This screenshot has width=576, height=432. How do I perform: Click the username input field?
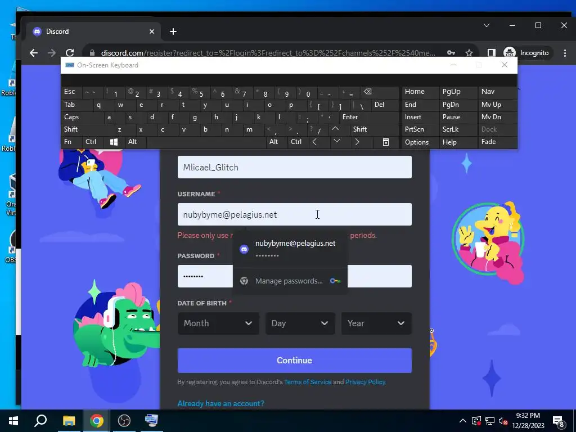pos(295,214)
